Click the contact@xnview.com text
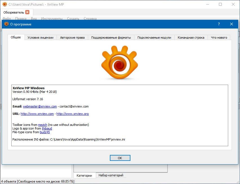This screenshot has width=240, height=184. [74, 106]
